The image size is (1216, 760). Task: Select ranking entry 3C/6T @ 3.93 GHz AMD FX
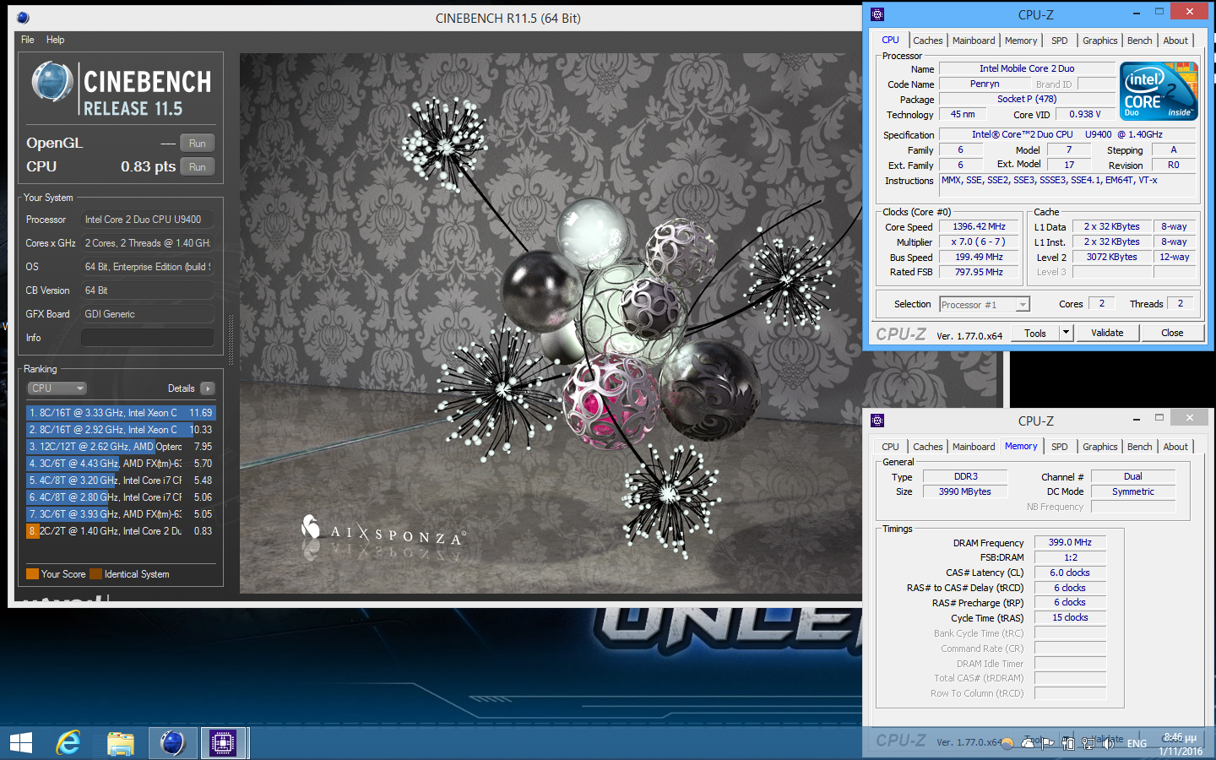121,514
